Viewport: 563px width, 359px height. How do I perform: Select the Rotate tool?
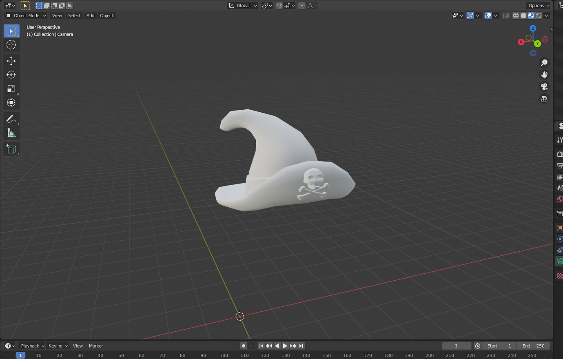click(11, 75)
